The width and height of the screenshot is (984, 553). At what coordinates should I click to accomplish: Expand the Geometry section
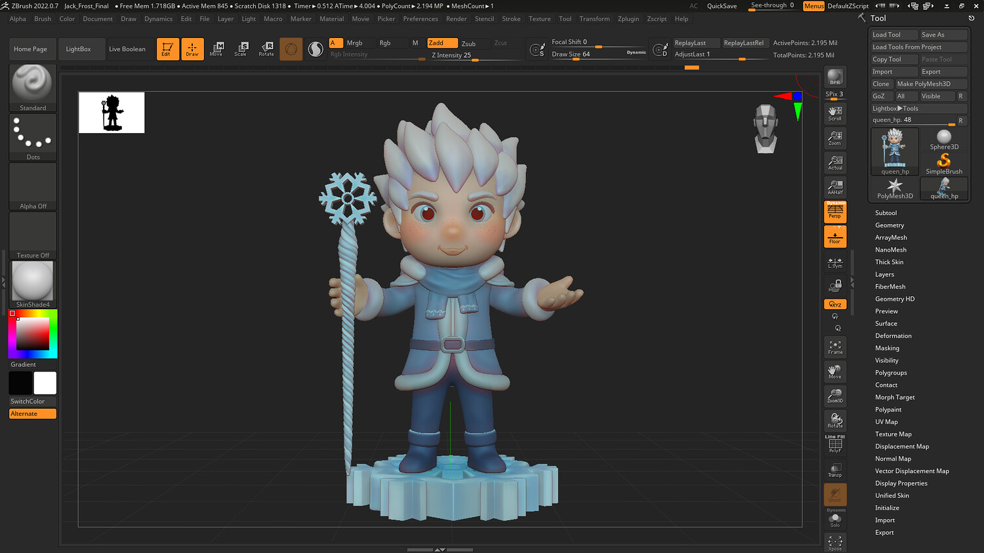tap(890, 225)
